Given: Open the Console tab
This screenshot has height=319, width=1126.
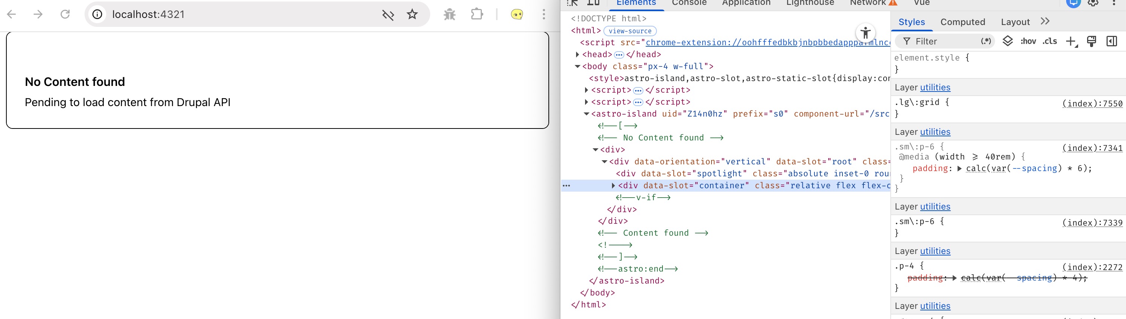Looking at the screenshot, I should point(689,3).
